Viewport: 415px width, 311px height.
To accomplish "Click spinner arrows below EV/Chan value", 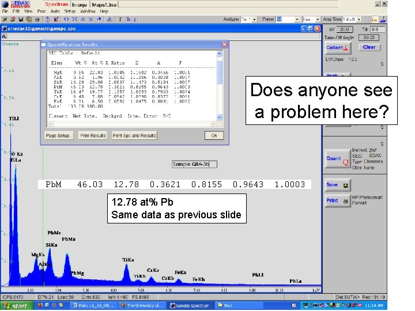I will (x=382, y=64).
